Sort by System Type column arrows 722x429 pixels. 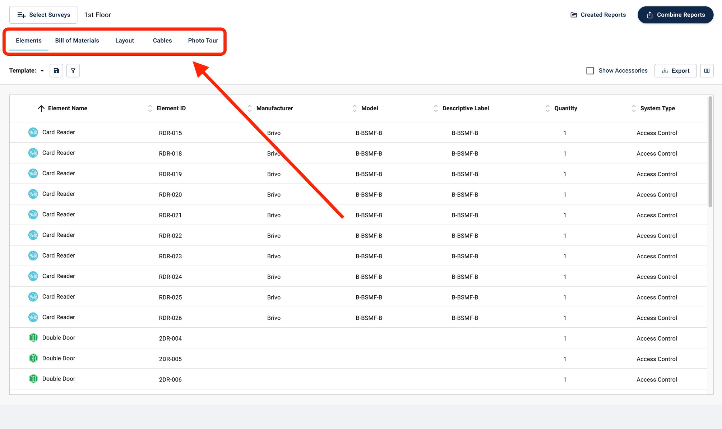coord(634,109)
